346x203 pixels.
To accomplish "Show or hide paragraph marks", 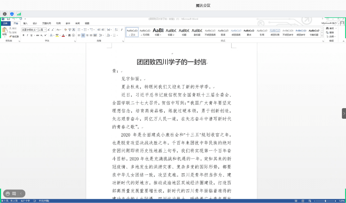I will click(122, 30).
